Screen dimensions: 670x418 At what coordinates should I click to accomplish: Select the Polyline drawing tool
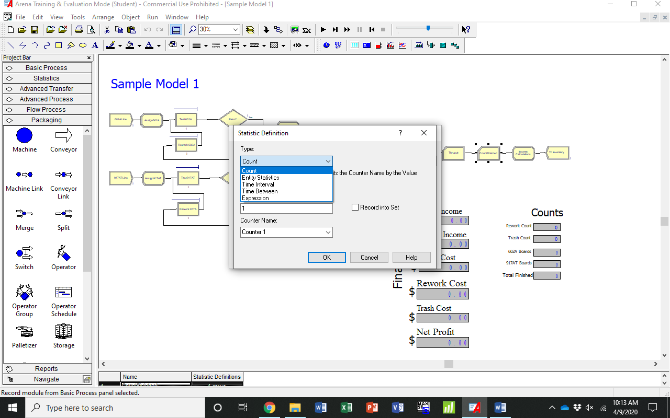(23, 45)
